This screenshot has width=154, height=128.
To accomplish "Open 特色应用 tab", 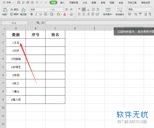I will click(145, 2).
